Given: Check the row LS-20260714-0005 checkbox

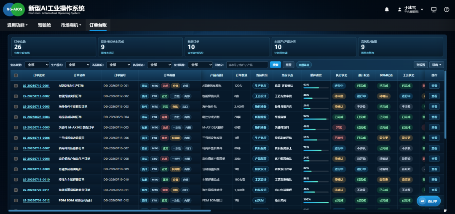Looking at the screenshot, I should (16, 127).
